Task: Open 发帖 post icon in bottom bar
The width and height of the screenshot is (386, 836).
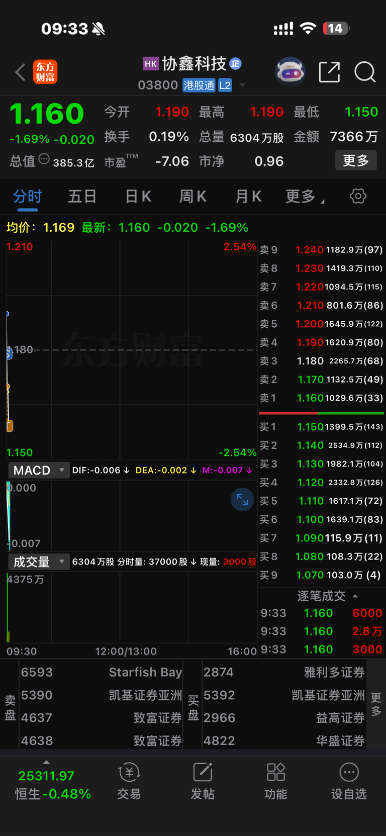Action: [203, 782]
